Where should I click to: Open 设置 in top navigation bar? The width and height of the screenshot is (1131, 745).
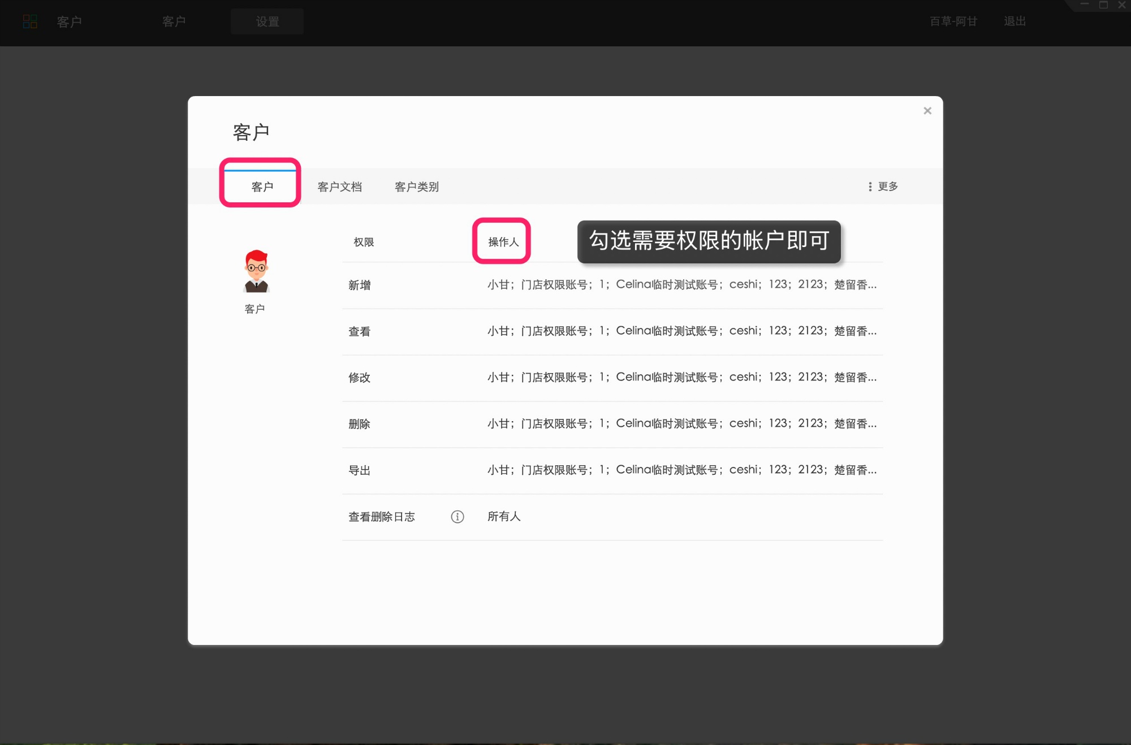coord(267,21)
